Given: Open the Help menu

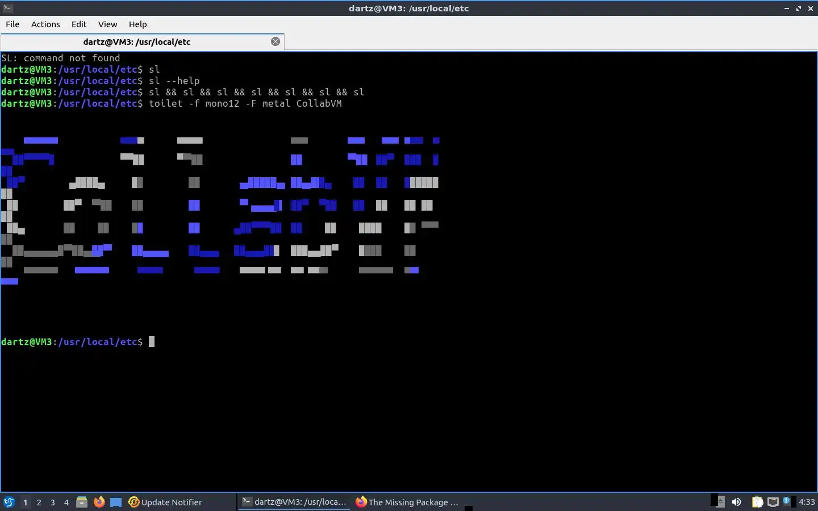Looking at the screenshot, I should (x=137, y=24).
